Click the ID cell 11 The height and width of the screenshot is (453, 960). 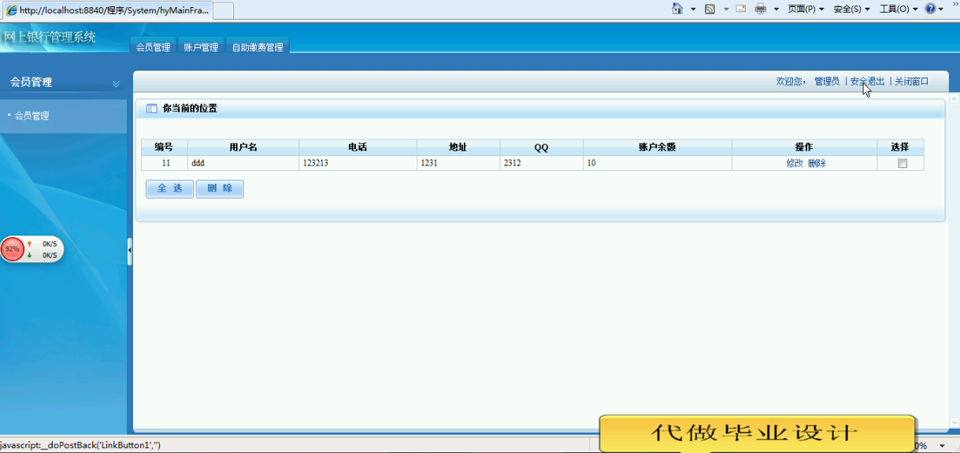pyautogui.click(x=165, y=163)
